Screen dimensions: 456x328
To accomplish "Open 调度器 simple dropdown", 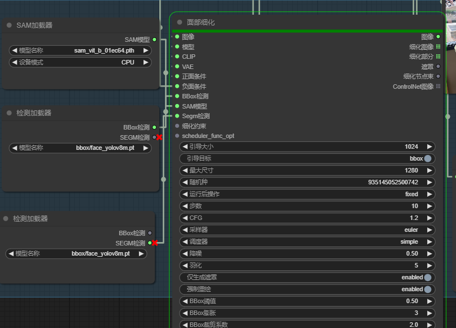I will [307, 241].
